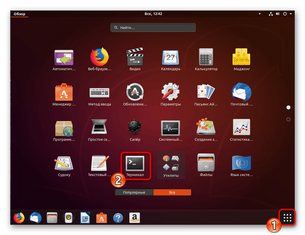Viewport: 305px width, 235px height.
Task: Toggle the Show Applications grid button
Action: click(x=287, y=218)
